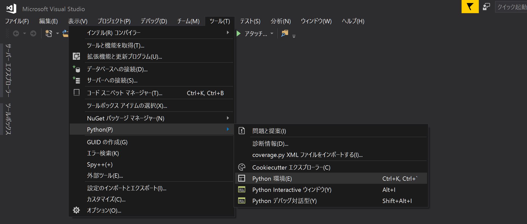527x224 pixels.
Task: Expand the Python(P) submenu arrow
Action: 228,129
